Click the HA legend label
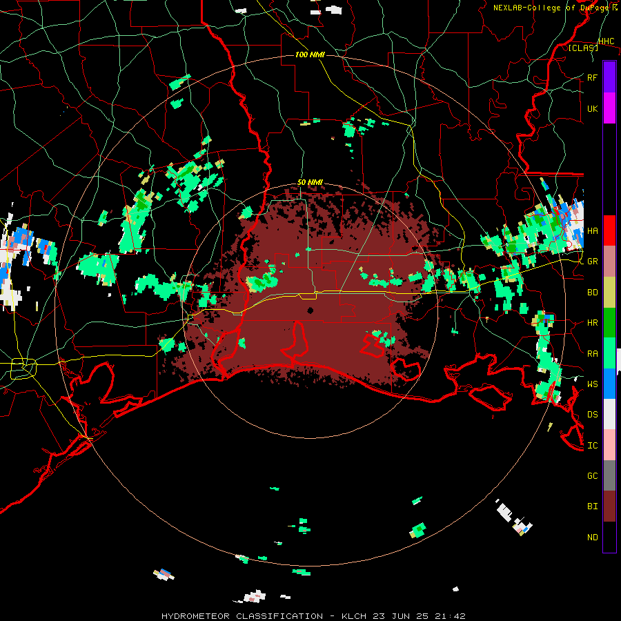The width and height of the screenshot is (621, 621). pos(592,230)
